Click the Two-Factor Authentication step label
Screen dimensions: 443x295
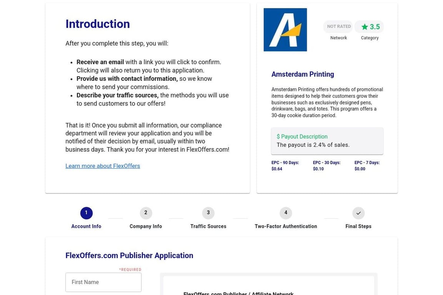pyautogui.click(x=286, y=226)
